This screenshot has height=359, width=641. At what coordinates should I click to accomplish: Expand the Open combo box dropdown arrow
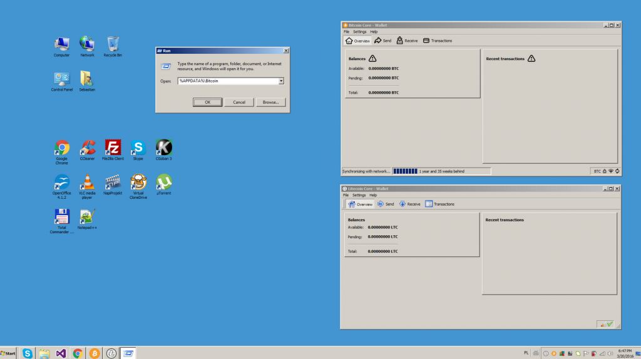pos(281,81)
